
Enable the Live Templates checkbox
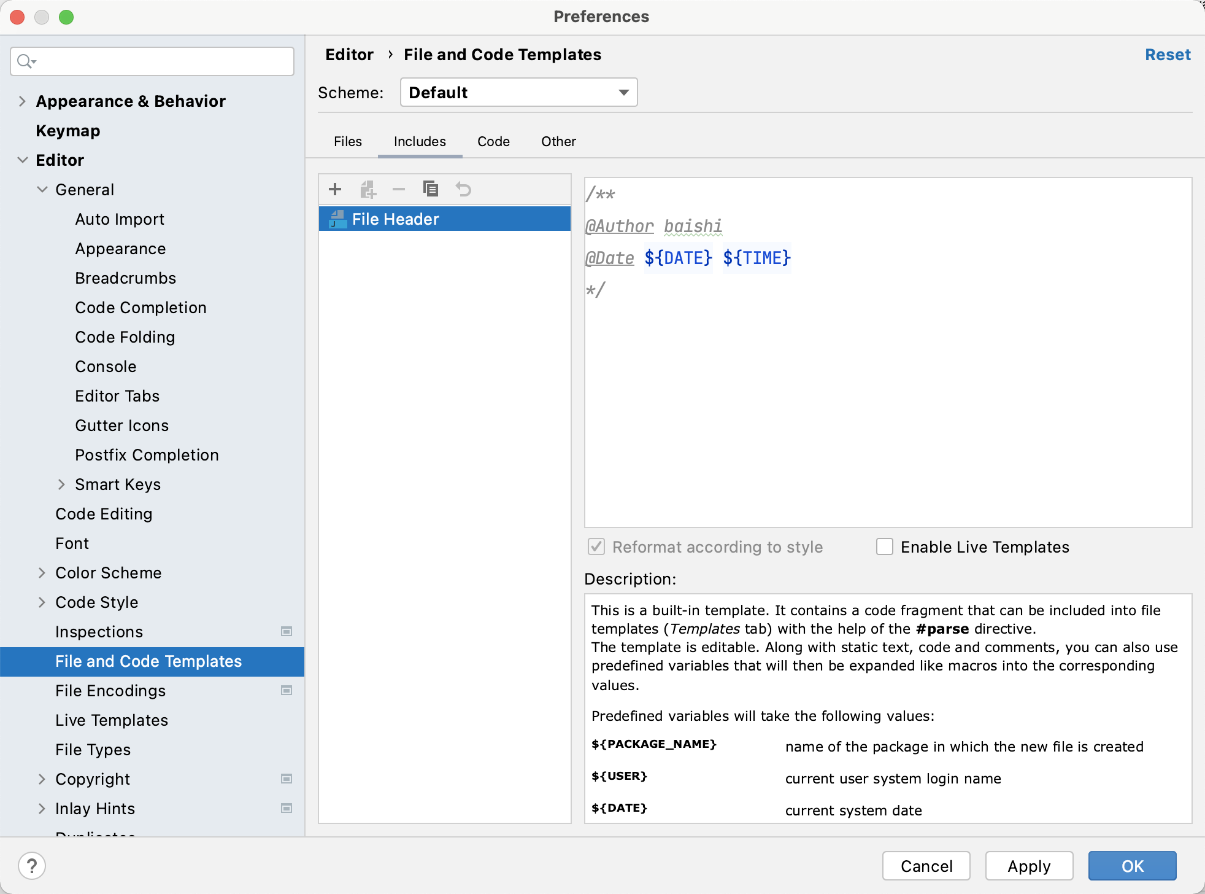coord(885,546)
